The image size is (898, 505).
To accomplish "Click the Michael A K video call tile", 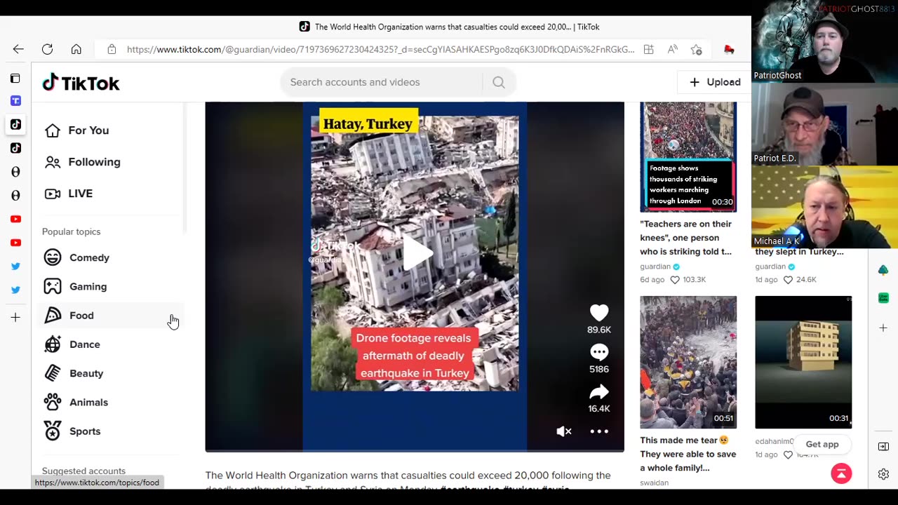I will [x=824, y=207].
